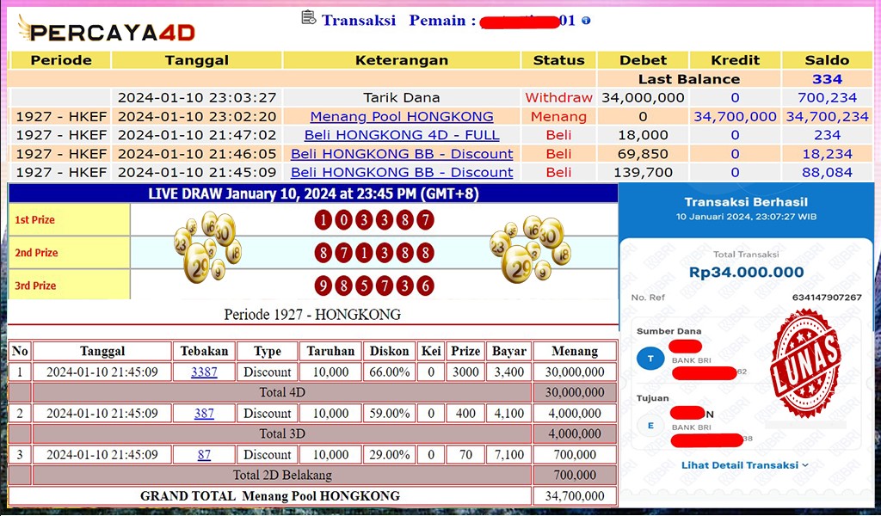Click the PERCAYA4D logo

(x=107, y=32)
